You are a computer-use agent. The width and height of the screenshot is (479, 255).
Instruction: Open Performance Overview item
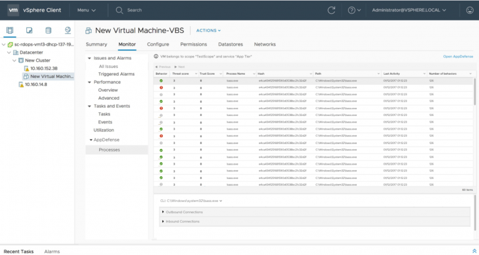point(108,90)
